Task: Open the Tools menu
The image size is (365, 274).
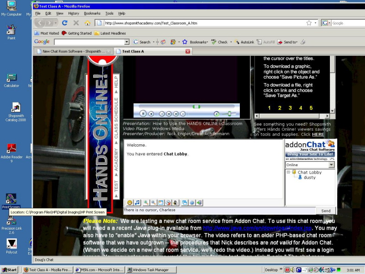Action: [109, 13]
